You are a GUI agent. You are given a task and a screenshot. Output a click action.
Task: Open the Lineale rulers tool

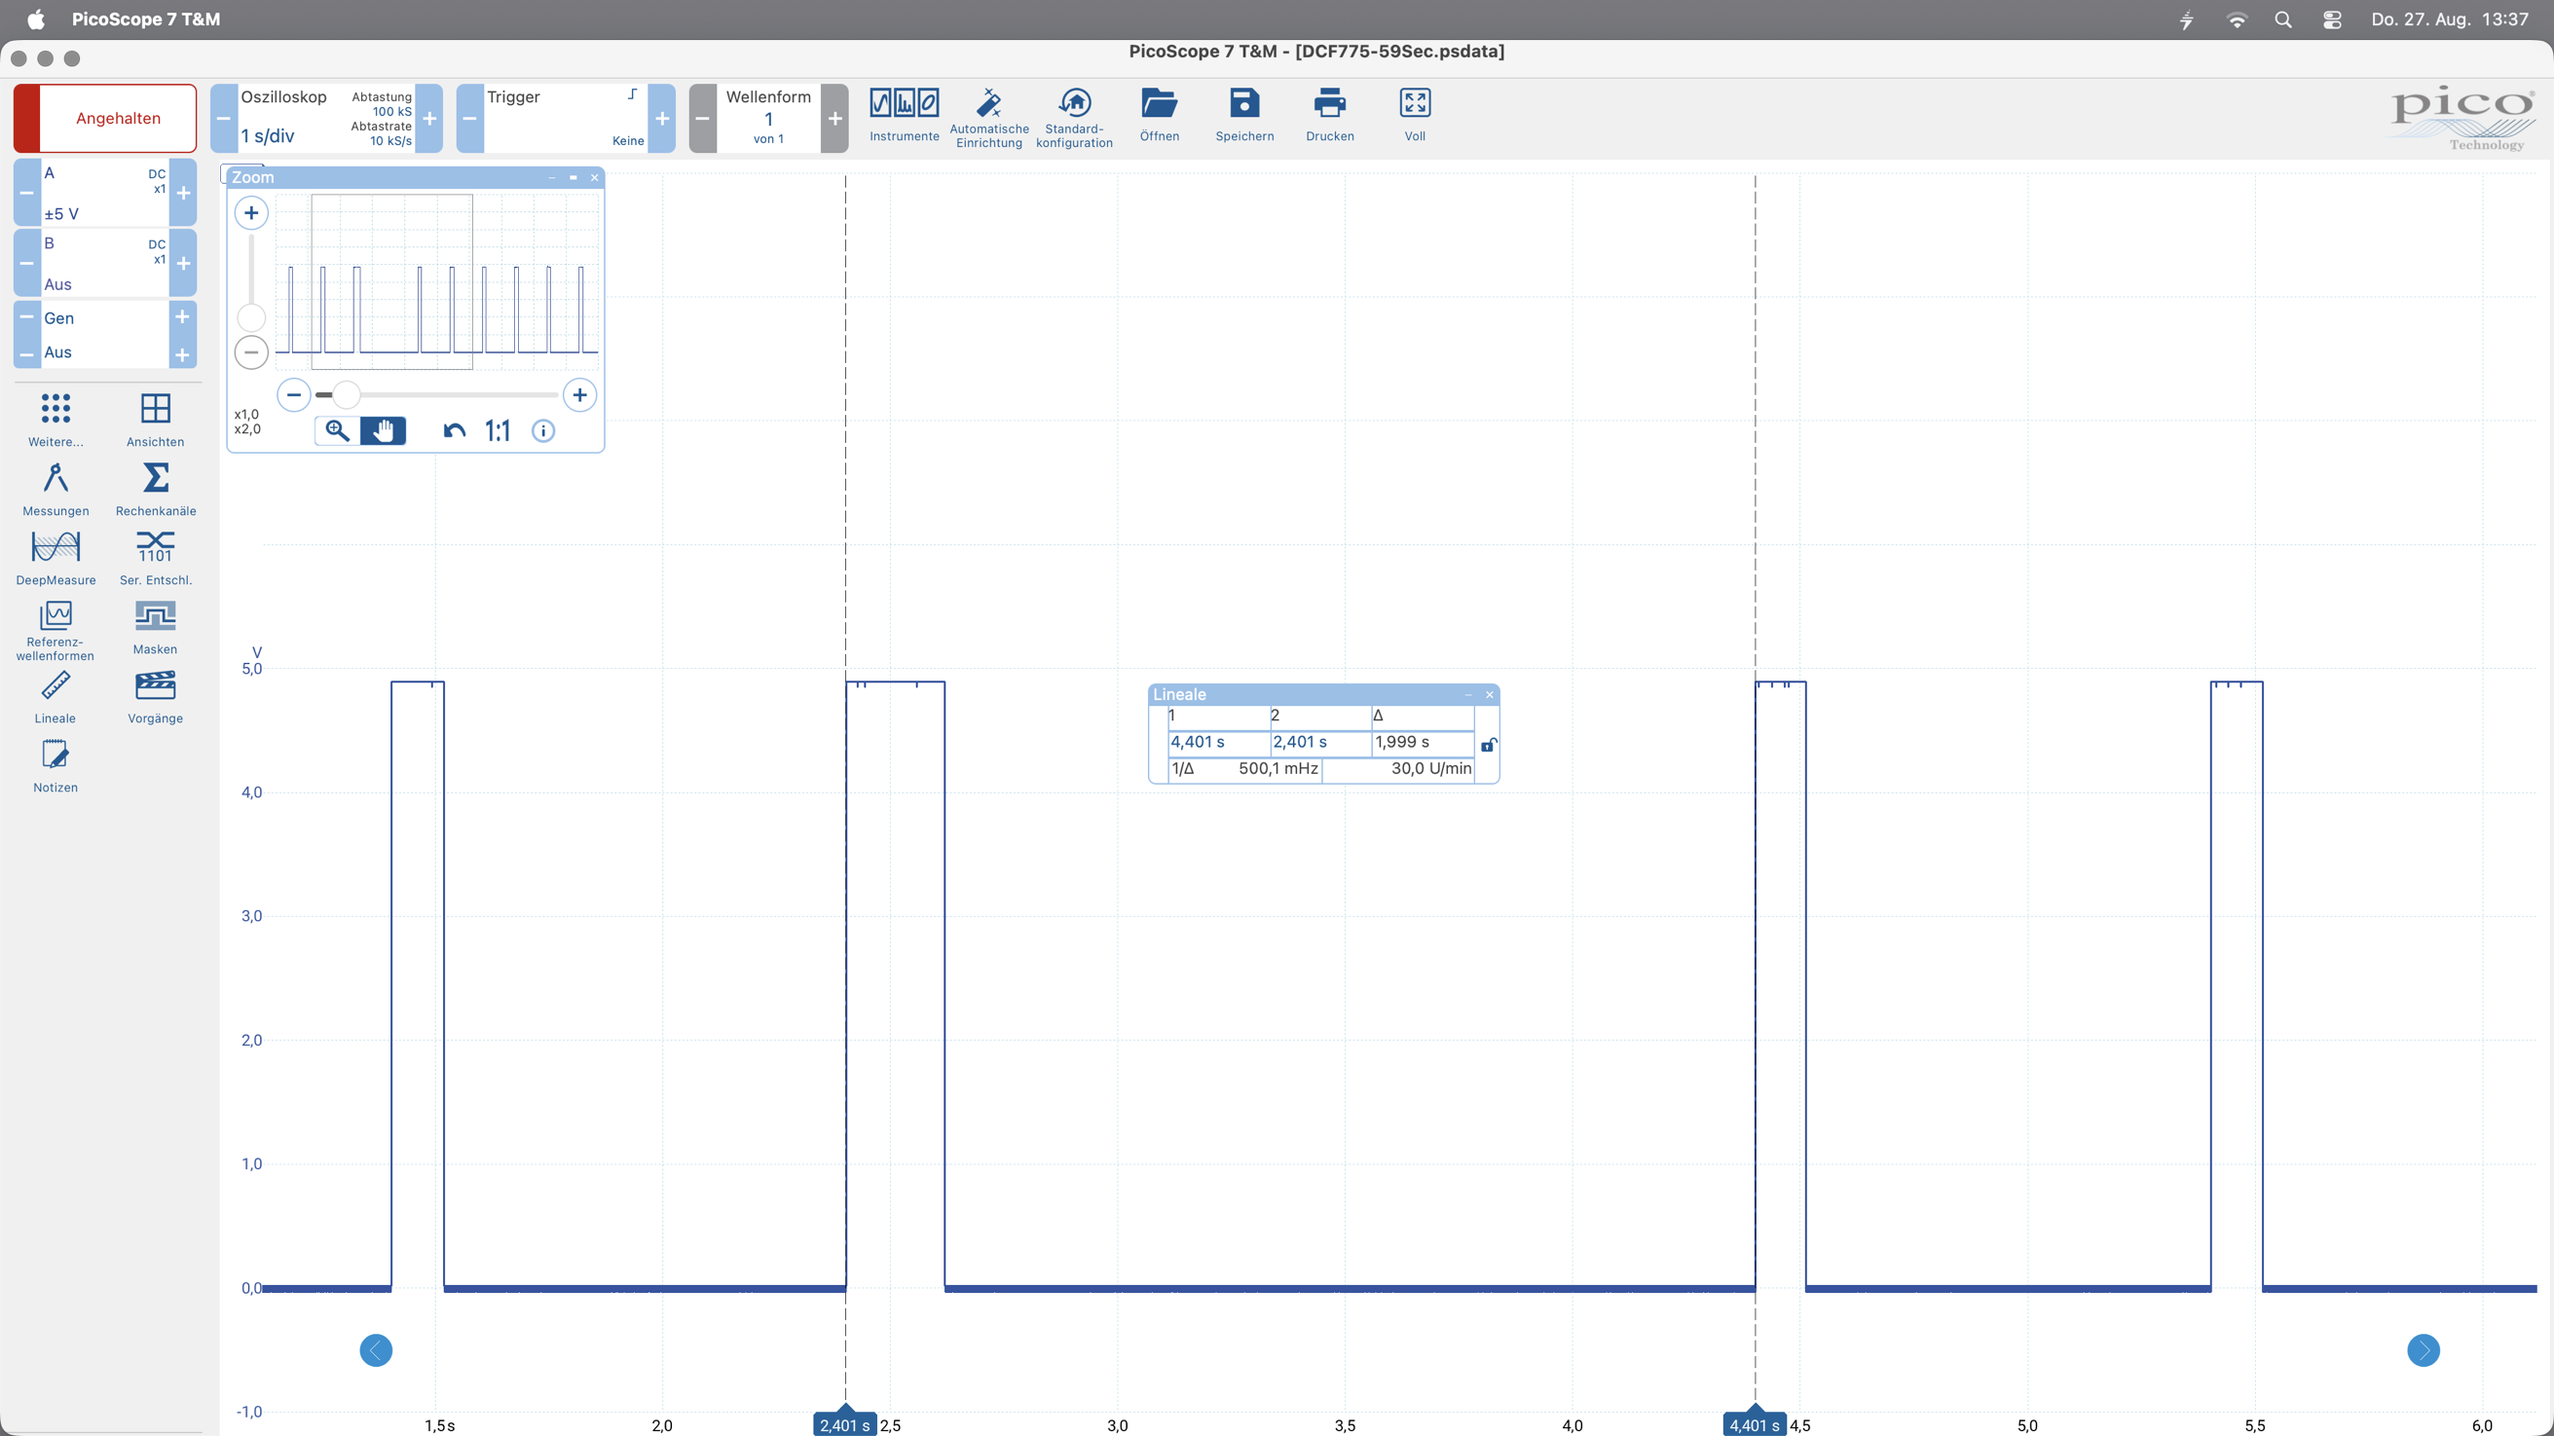(x=56, y=697)
